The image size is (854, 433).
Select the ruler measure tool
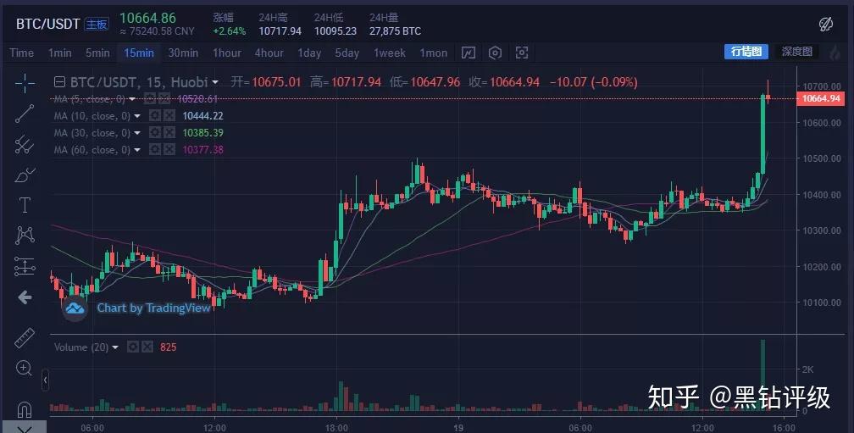(x=25, y=338)
